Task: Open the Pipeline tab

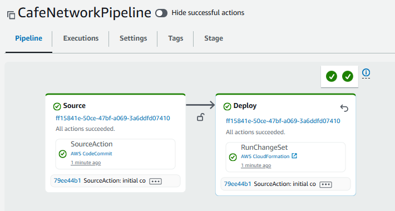Action: [29, 38]
